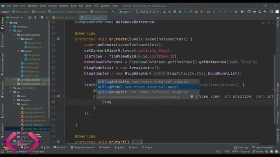Open the Project panel settings gear

coord(42,17)
